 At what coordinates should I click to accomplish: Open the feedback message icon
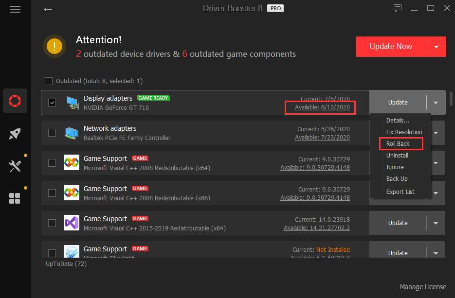pyautogui.click(x=397, y=8)
